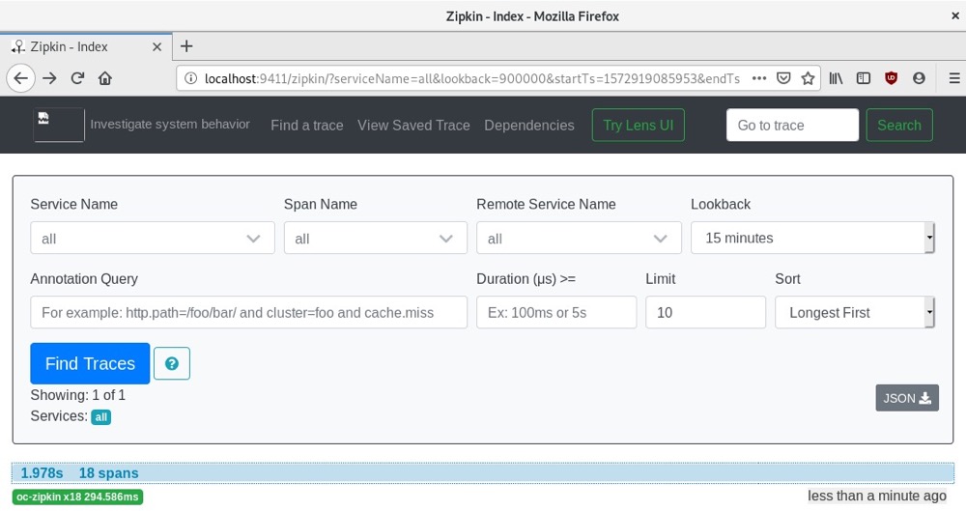Image resolution: width=966 pixels, height=511 pixels.
Task: Expand the Span Name dropdown
Action: pos(375,238)
